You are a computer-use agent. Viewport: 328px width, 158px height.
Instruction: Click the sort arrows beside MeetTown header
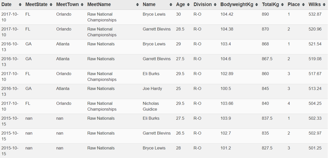(x=82, y=5)
